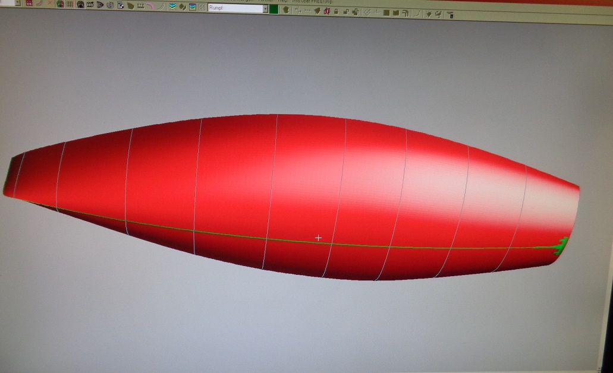Click the closed padlock icon
The image size is (613, 373).
coord(336,11)
